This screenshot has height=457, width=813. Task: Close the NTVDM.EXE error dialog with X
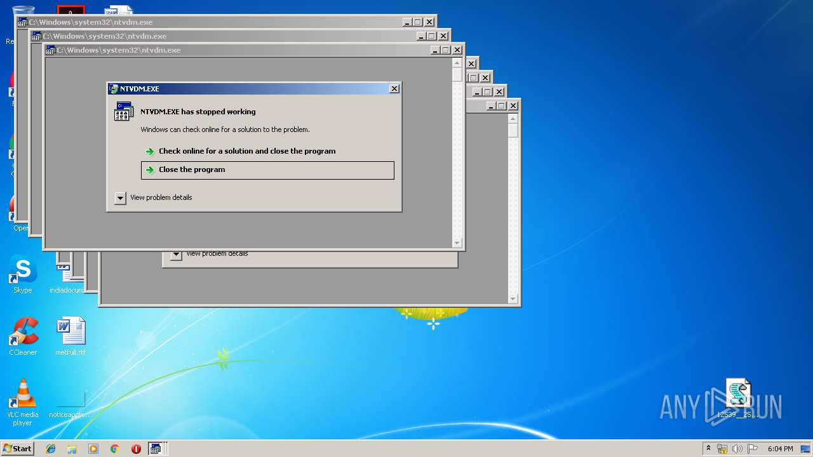tap(394, 89)
